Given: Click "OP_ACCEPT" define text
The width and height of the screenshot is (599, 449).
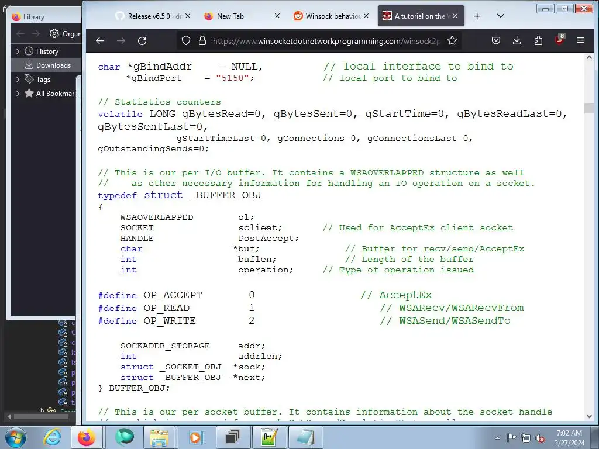Looking at the screenshot, I should coord(173,295).
